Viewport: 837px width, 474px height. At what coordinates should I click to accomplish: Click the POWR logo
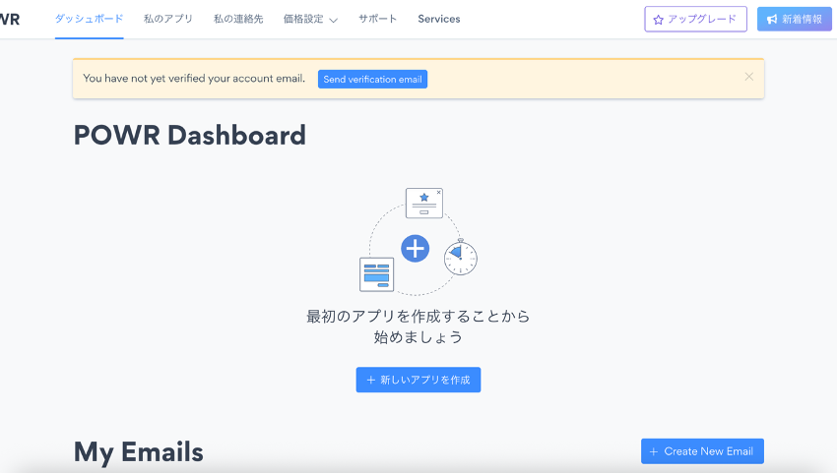tap(10, 20)
